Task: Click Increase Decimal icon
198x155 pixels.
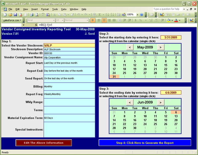Action: [x=151, y=20]
